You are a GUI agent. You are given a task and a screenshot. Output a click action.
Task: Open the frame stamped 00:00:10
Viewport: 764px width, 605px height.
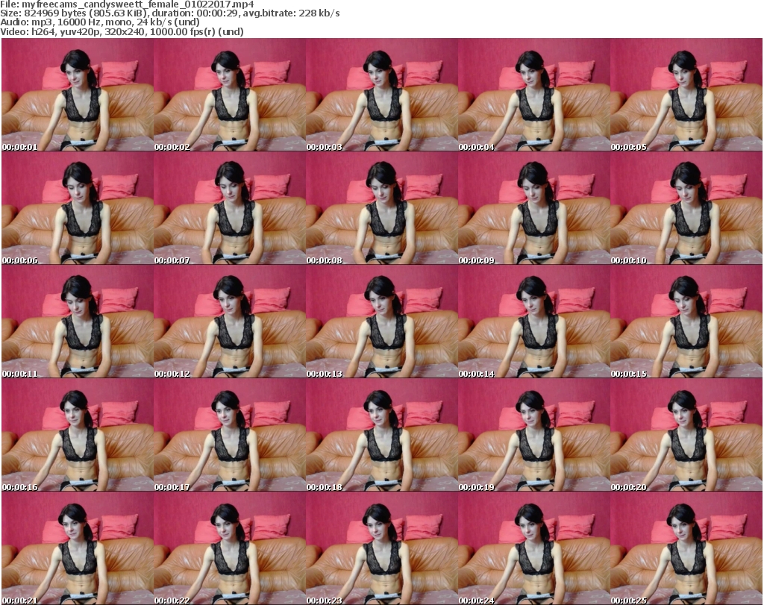coord(686,208)
